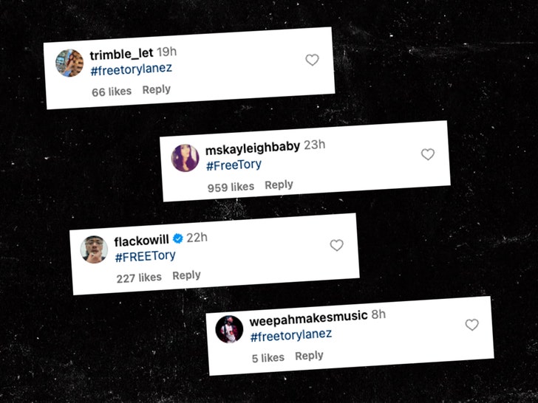Open the mskayleighbaby username link
This screenshot has height=403, width=538.
(x=253, y=148)
